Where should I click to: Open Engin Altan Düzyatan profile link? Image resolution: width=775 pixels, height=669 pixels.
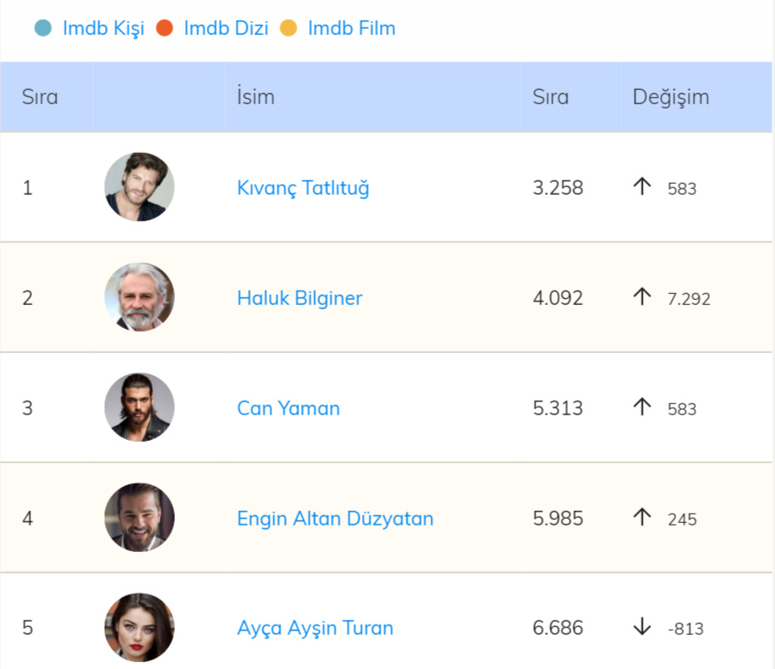tap(335, 519)
